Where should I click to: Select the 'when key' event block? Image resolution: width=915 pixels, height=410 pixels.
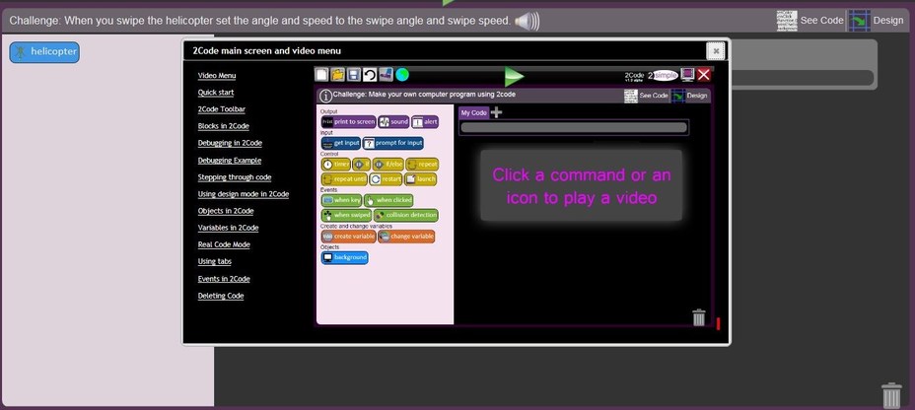[342, 200]
